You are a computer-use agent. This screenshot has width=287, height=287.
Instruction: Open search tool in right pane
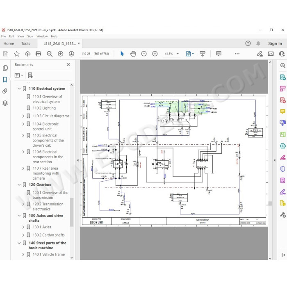coord(283,65)
